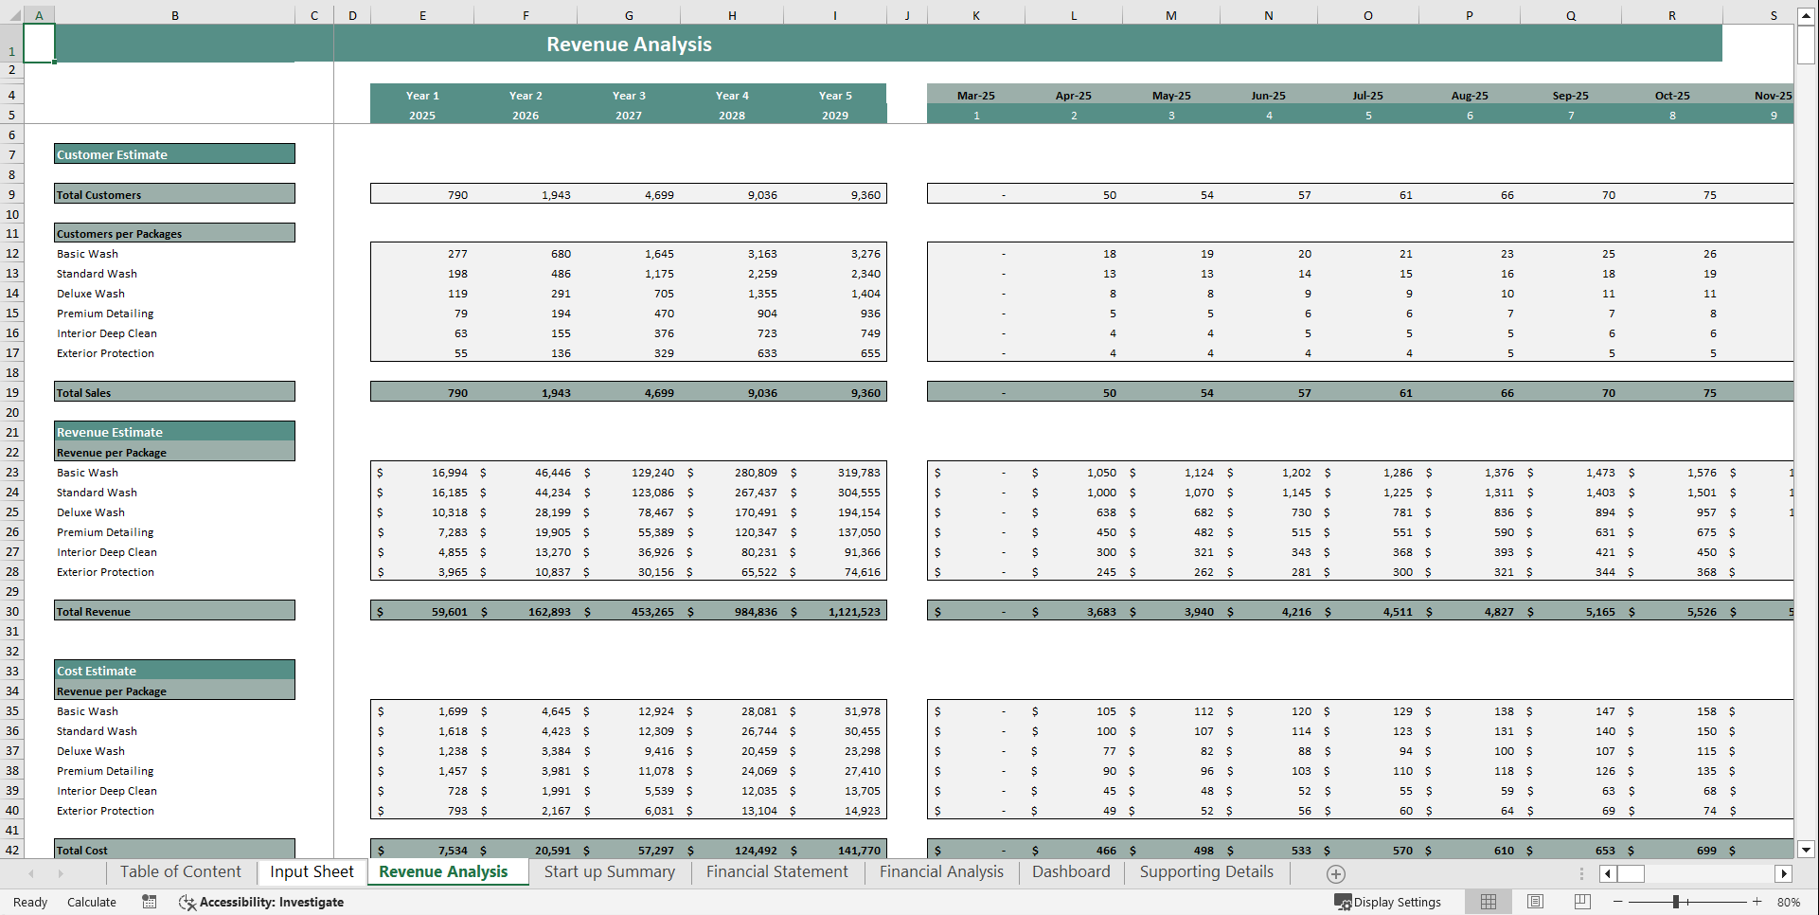Select Page Layout view icon
Screen dimensions: 1819x915
(1534, 902)
